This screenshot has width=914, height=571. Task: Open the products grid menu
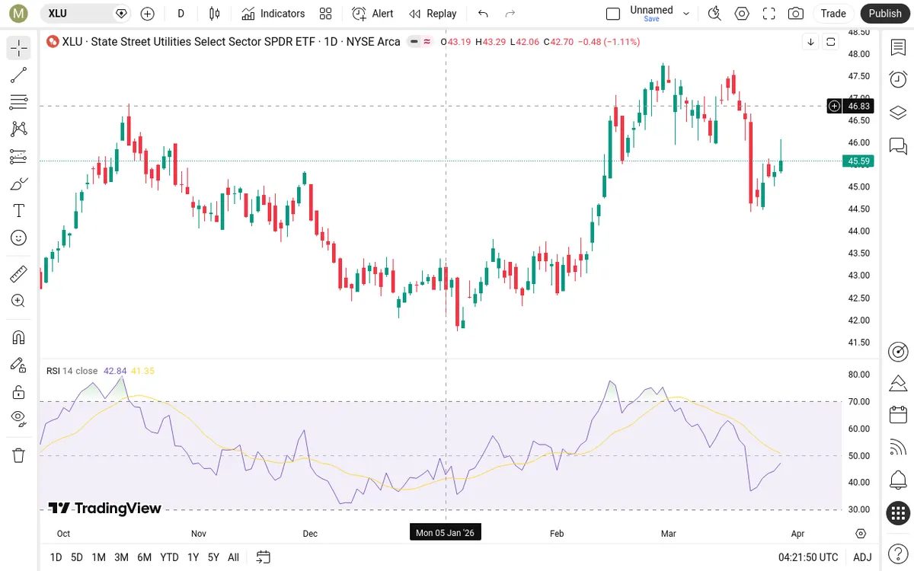[x=898, y=513]
